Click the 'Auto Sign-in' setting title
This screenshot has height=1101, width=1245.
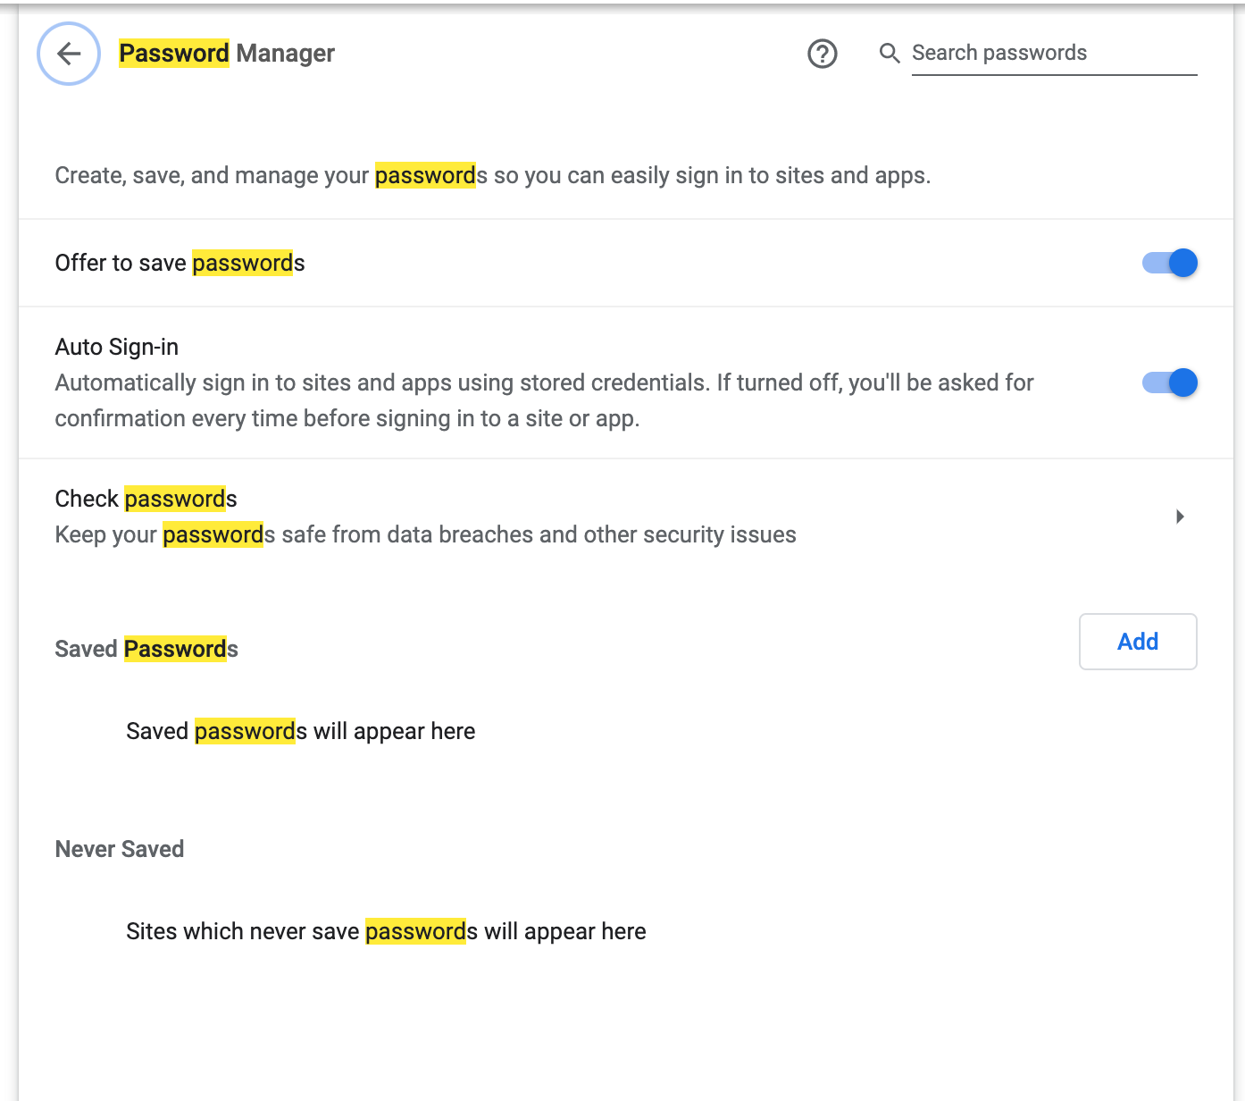click(x=117, y=347)
